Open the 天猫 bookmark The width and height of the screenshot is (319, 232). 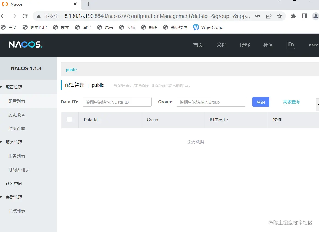[x=127, y=27]
